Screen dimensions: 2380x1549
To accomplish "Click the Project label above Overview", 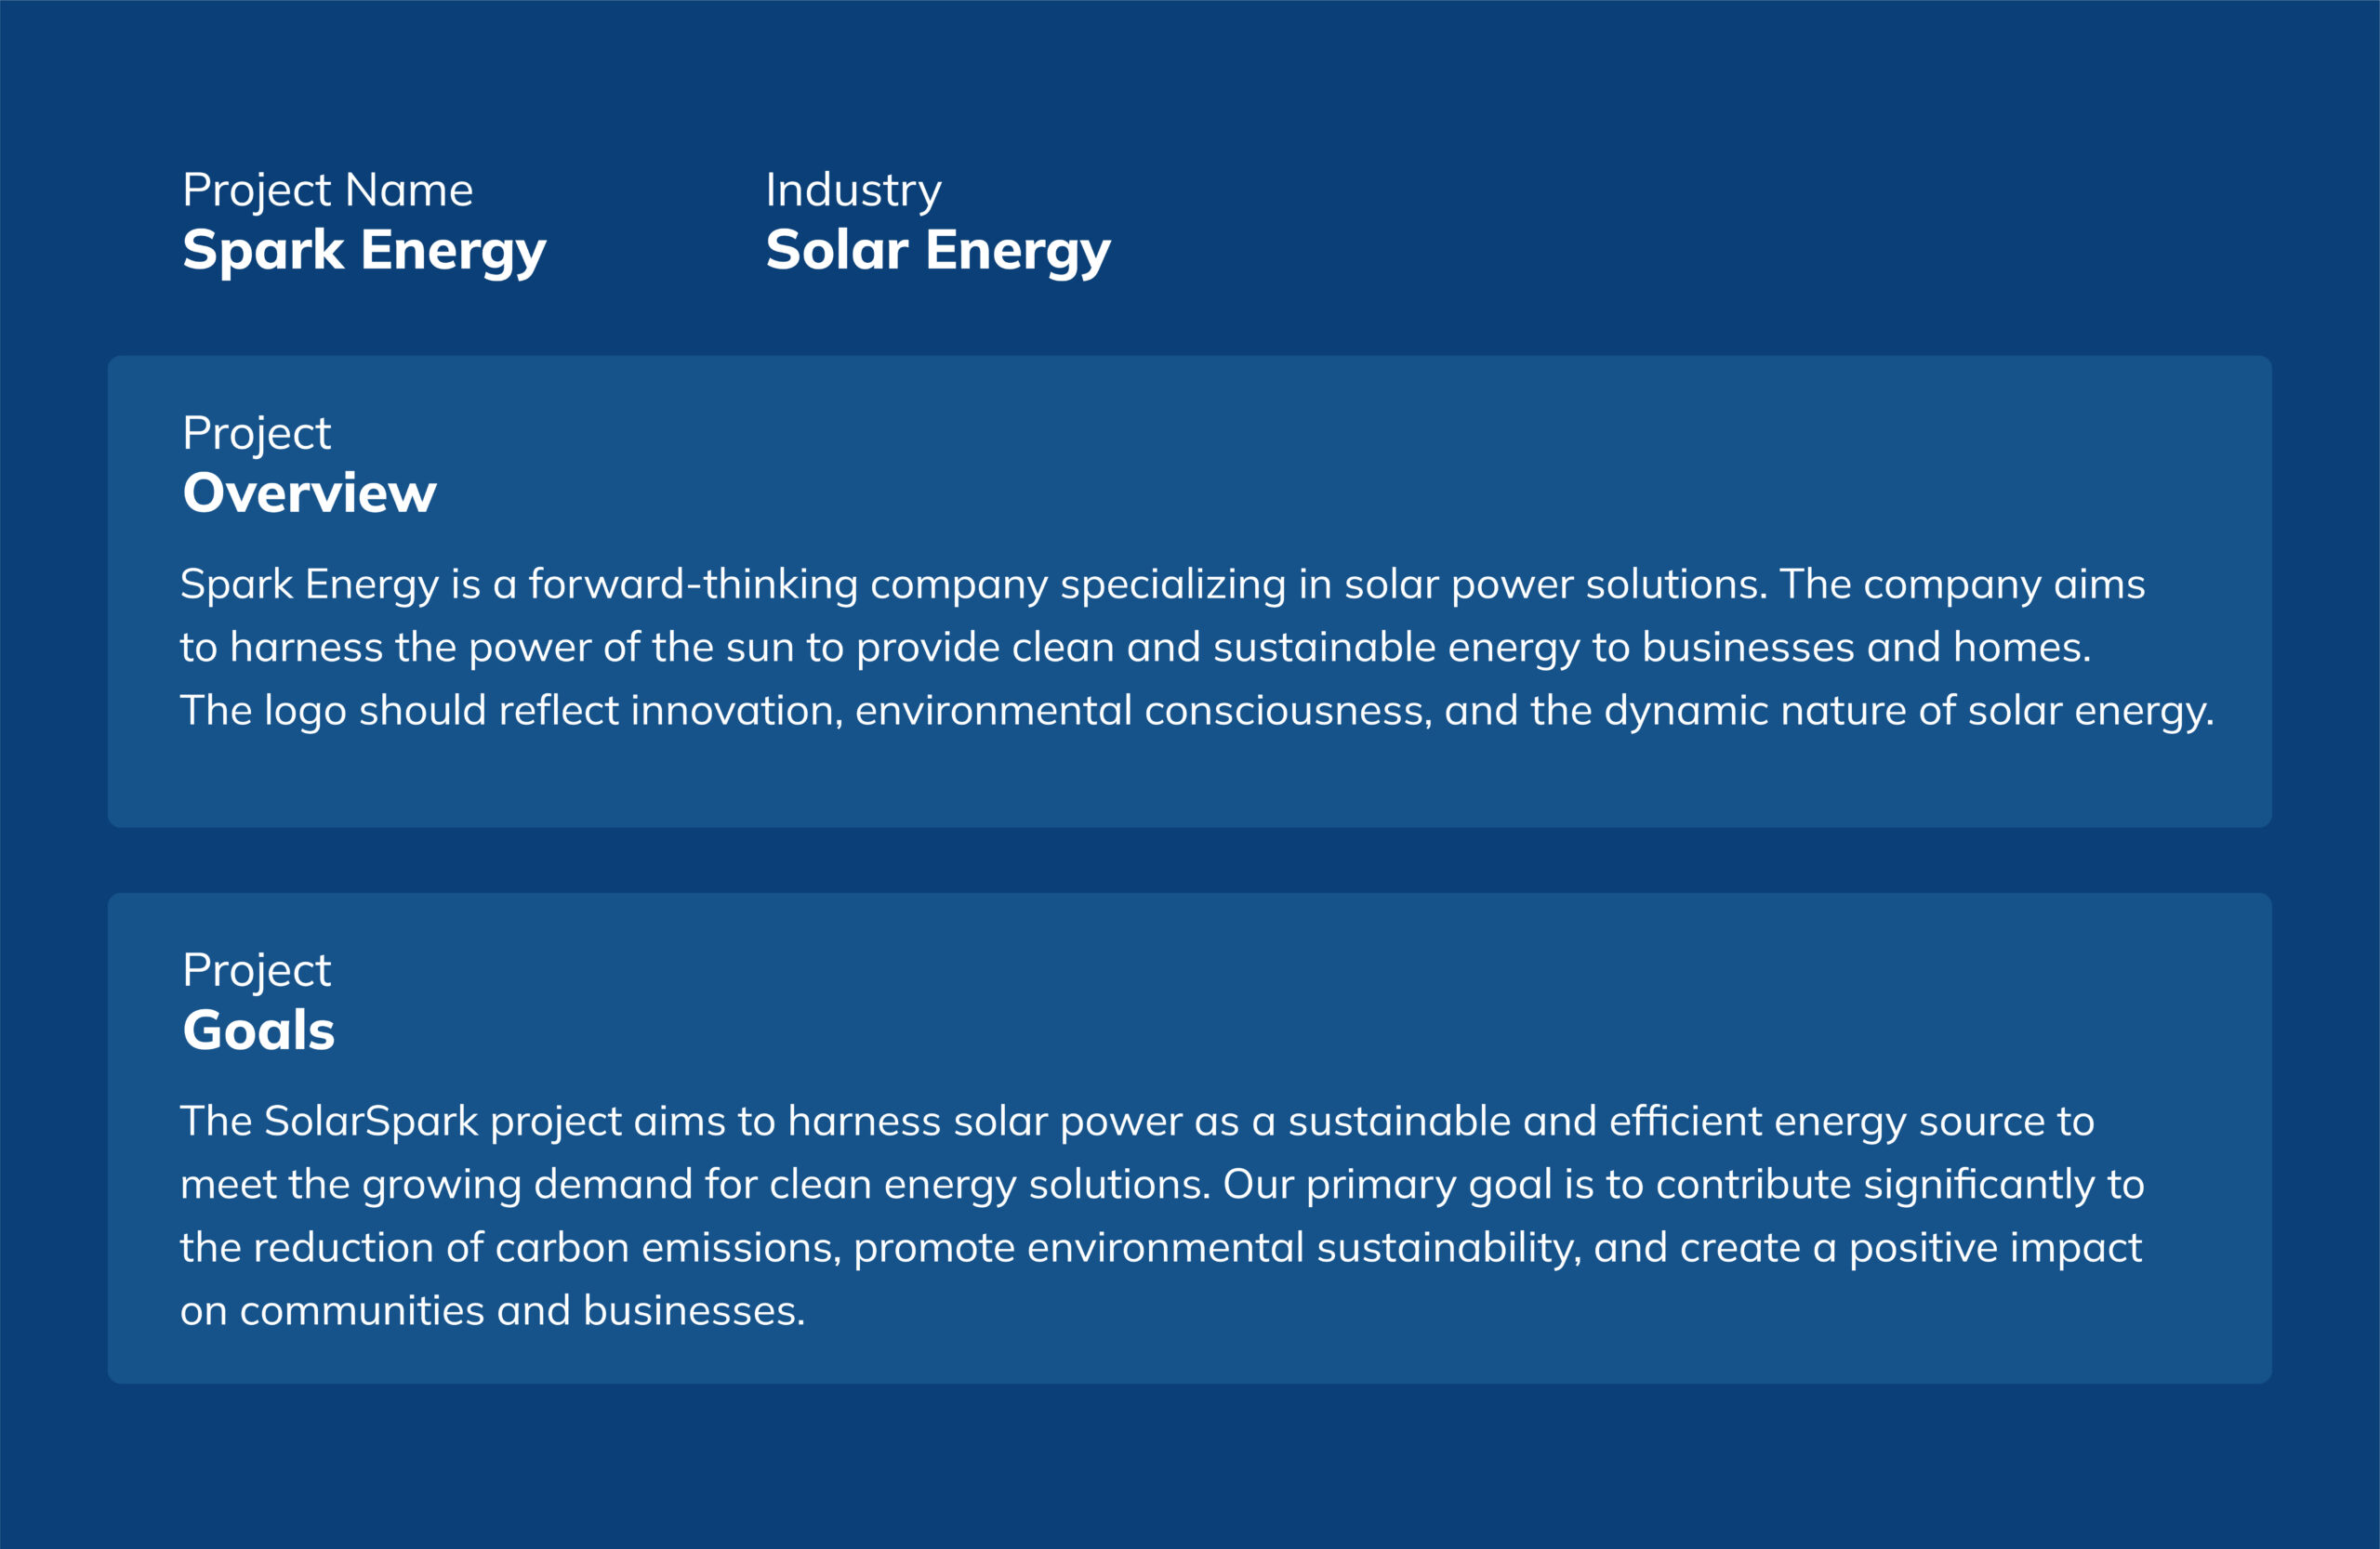I will point(256,434).
